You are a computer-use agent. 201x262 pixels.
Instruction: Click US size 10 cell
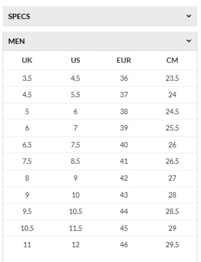76,195
